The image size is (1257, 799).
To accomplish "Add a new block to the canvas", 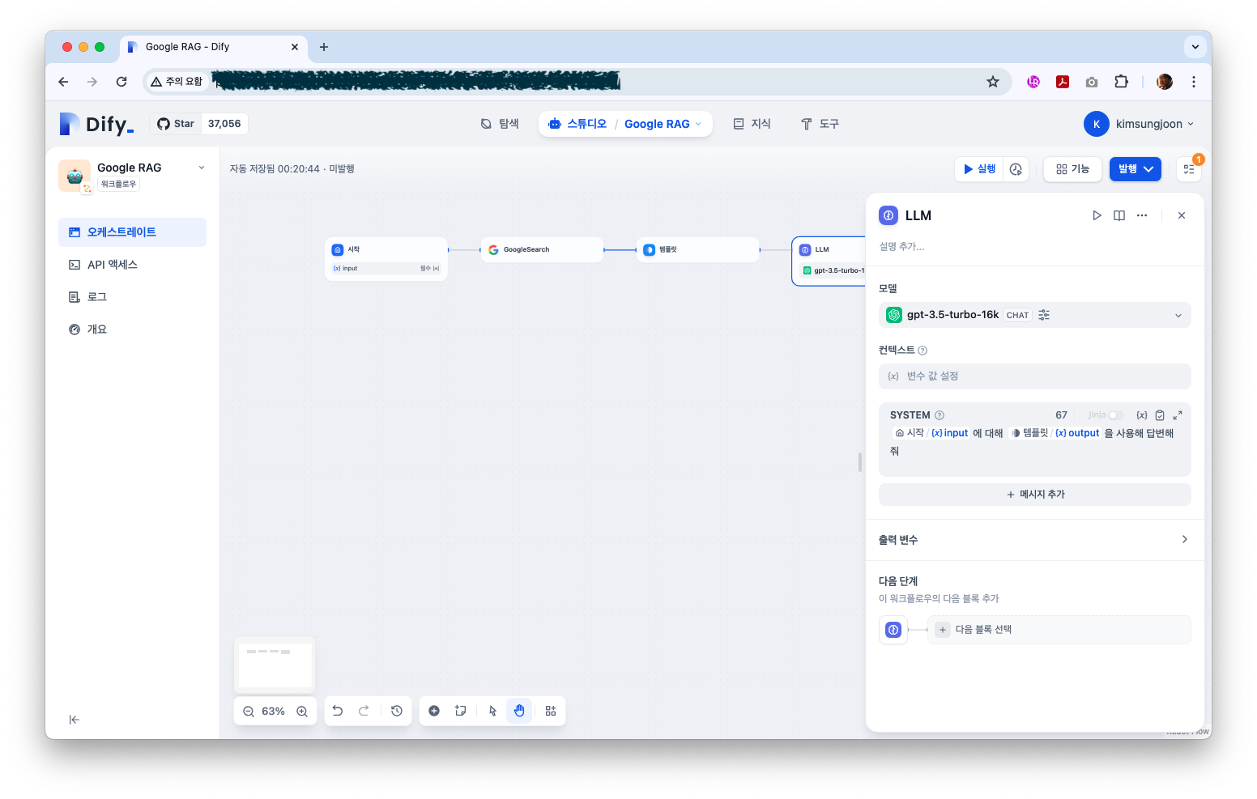I will pos(434,711).
